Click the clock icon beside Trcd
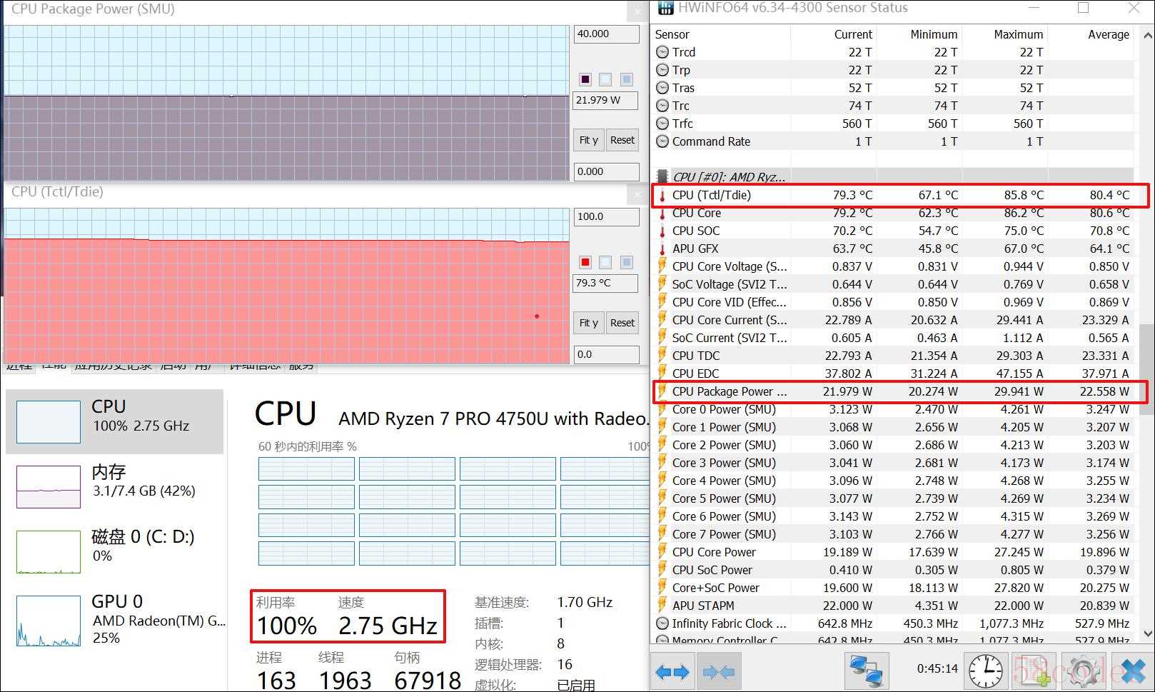Screen dimensions: 1155x692 [x=662, y=52]
